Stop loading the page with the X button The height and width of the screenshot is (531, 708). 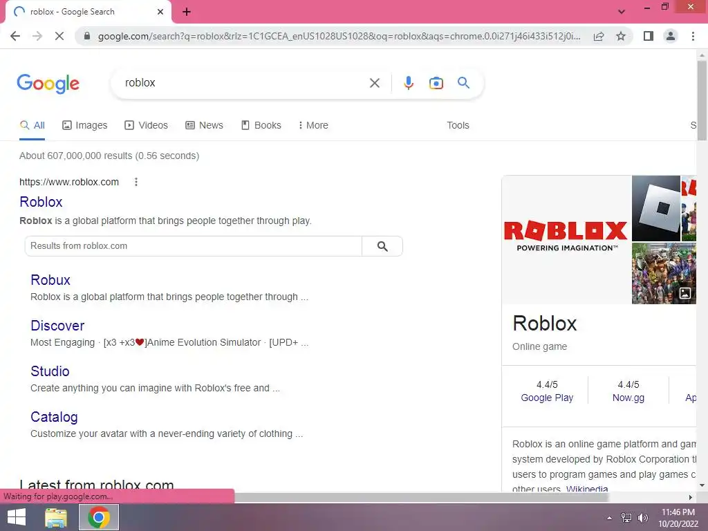tap(59, 36)
